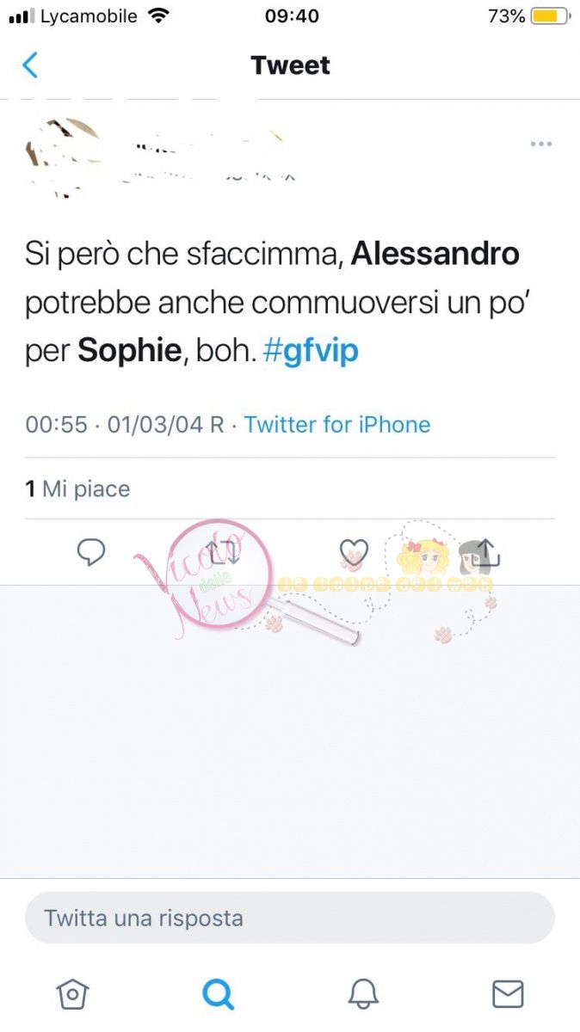Tap the blurred author profile picture
This screenshot has height=1032, width=580.
(62, 155)
